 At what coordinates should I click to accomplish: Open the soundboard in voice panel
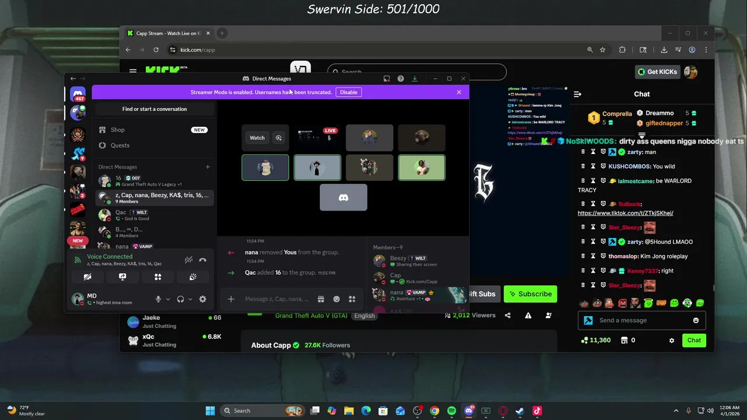click(x=193, y=277)
